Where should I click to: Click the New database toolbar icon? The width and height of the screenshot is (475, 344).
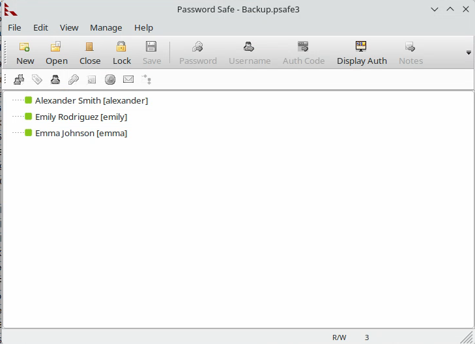[x=25, y=52]
